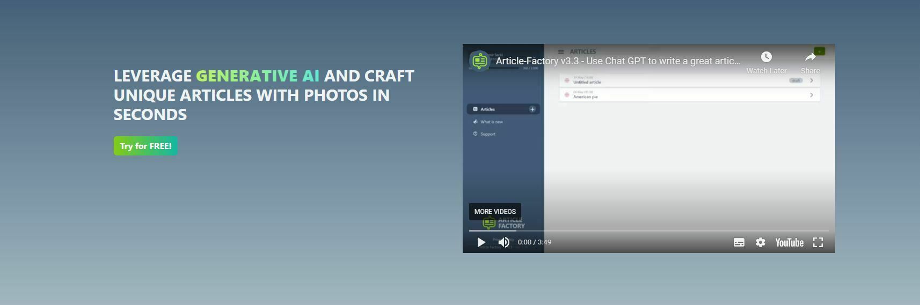Seek on the video progress bar
Viewport: 920px width, 305px height.
click(649, 230)
